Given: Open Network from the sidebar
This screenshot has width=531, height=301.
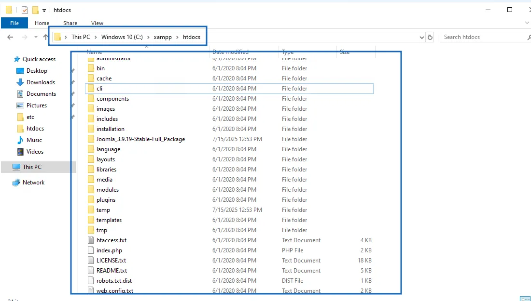Looking at the screenshot, I should click(33, 182).
